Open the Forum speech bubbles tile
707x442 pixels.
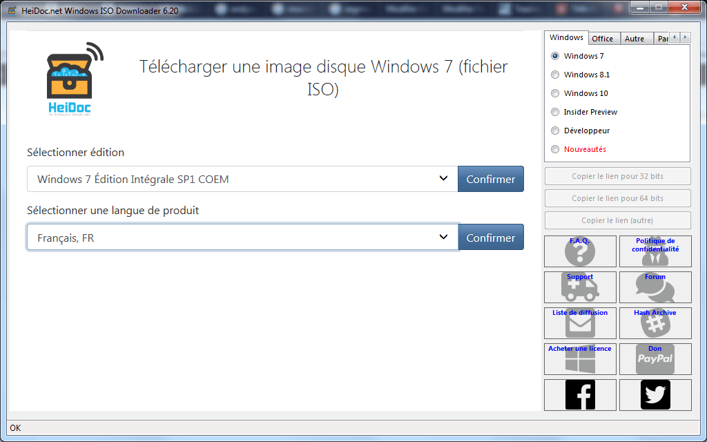655,287
